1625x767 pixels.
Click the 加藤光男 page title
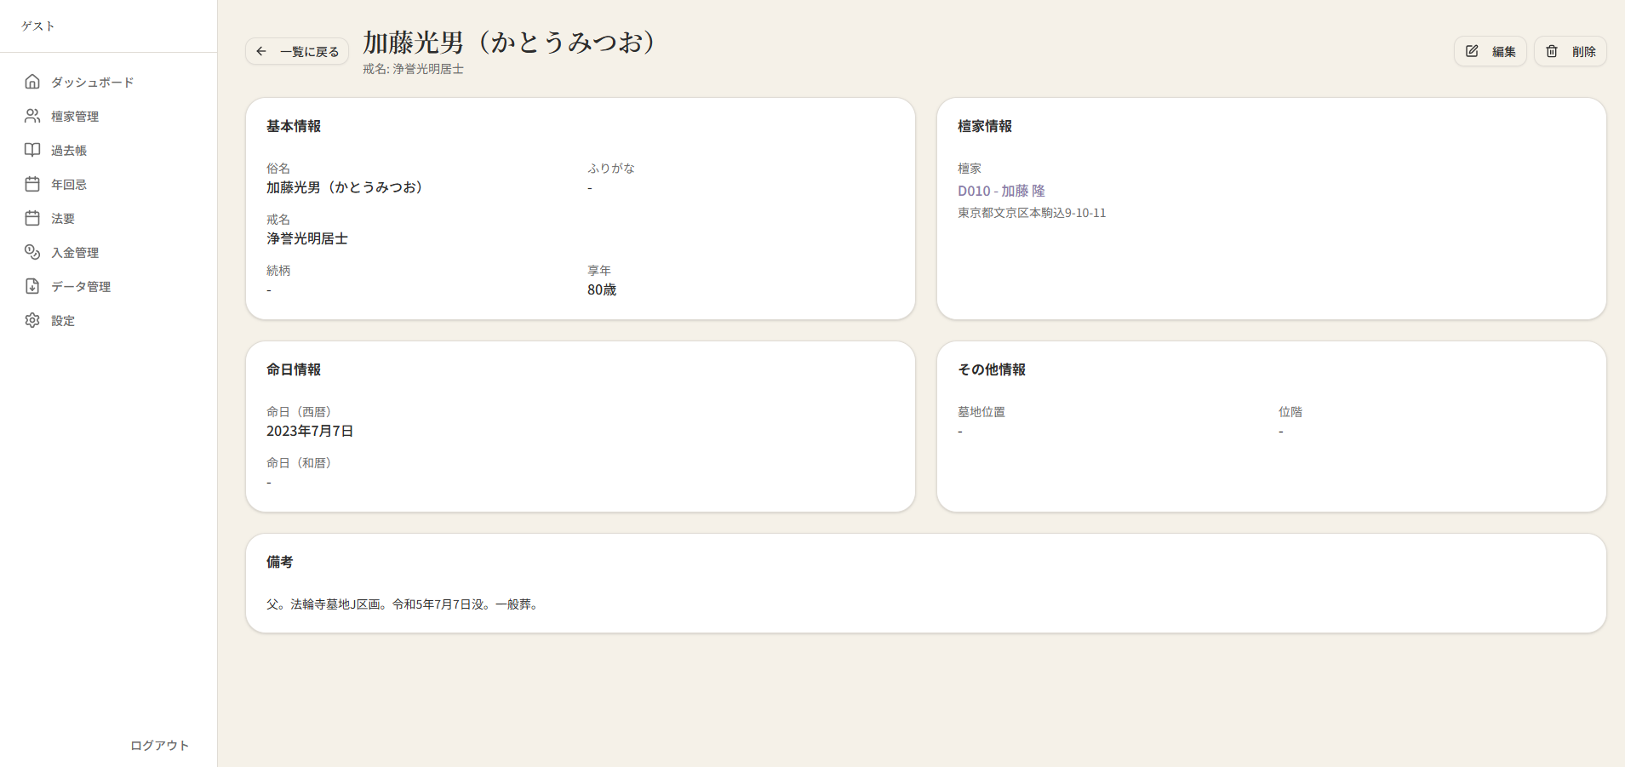pos(509,43)
